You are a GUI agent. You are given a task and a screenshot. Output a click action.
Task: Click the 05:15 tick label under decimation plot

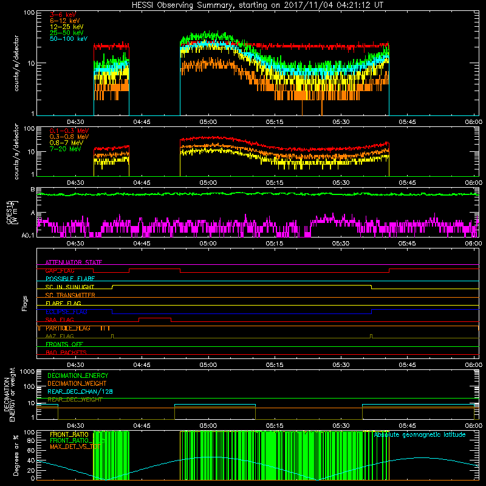coord(275,426)
